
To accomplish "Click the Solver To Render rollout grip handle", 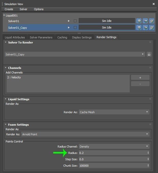I will [150, 42].
